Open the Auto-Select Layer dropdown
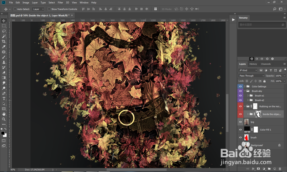 coord(38,9)
